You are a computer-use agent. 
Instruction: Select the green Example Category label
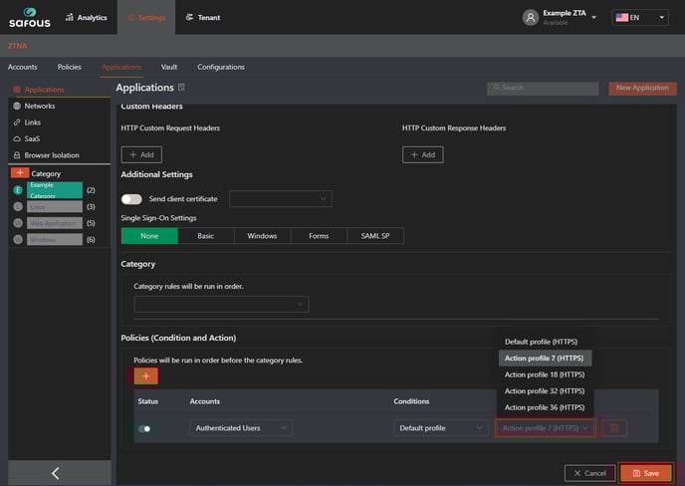[x=55, y=189]
